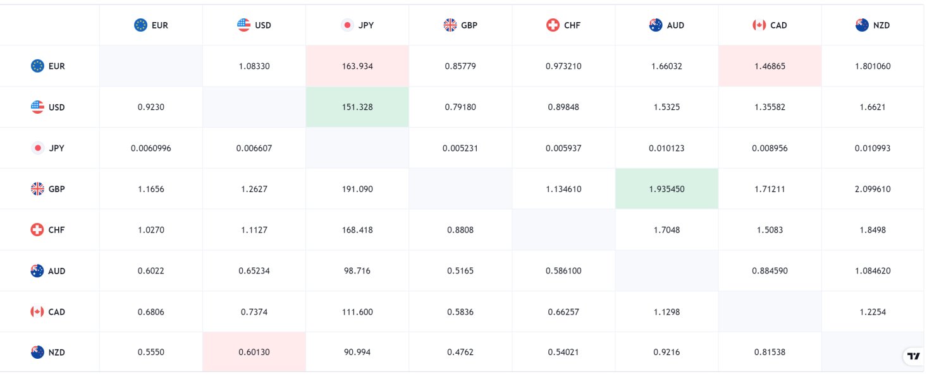Click the CHF/JPY rate 168.418

pos(357,230)
